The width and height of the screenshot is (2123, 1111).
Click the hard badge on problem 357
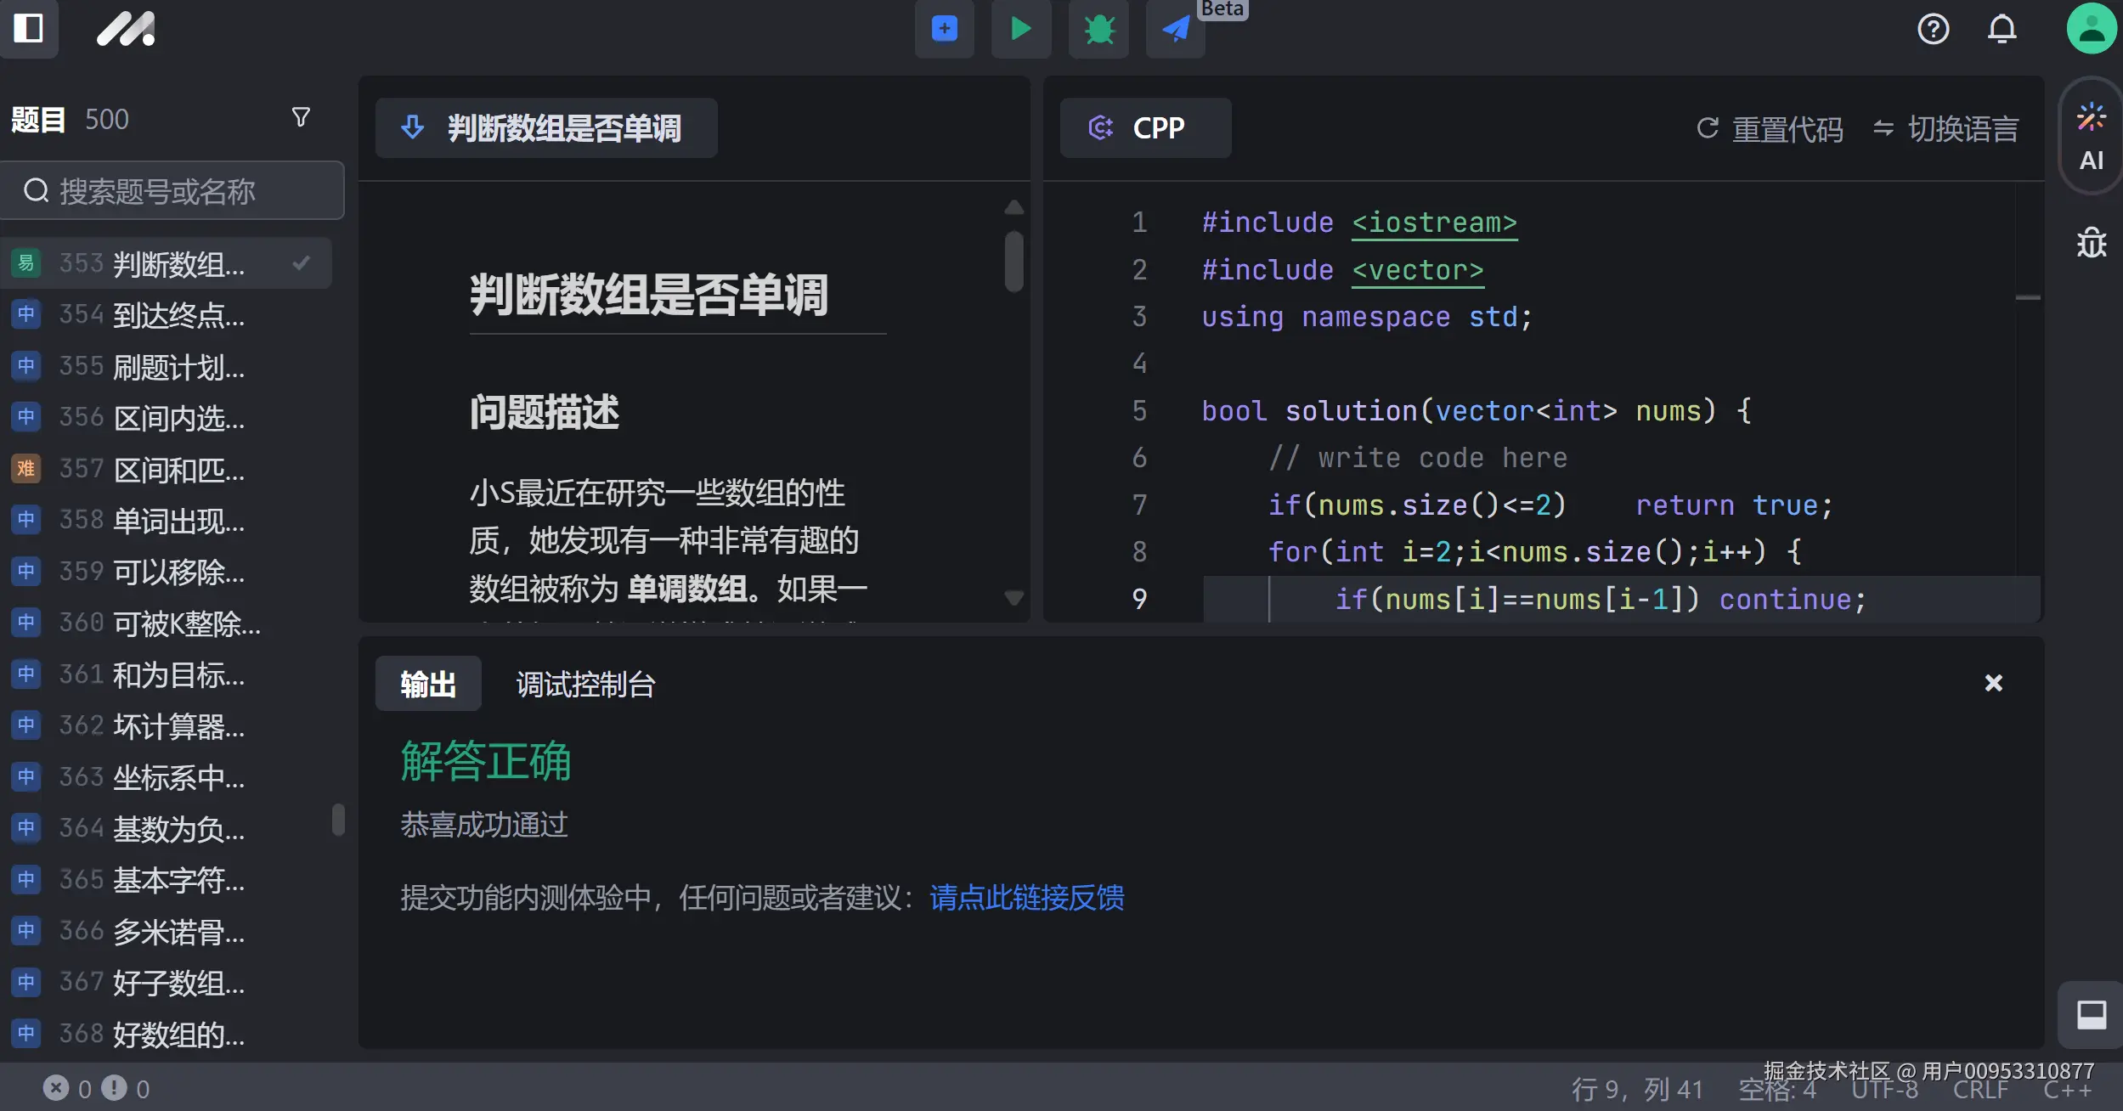(26, 469)
